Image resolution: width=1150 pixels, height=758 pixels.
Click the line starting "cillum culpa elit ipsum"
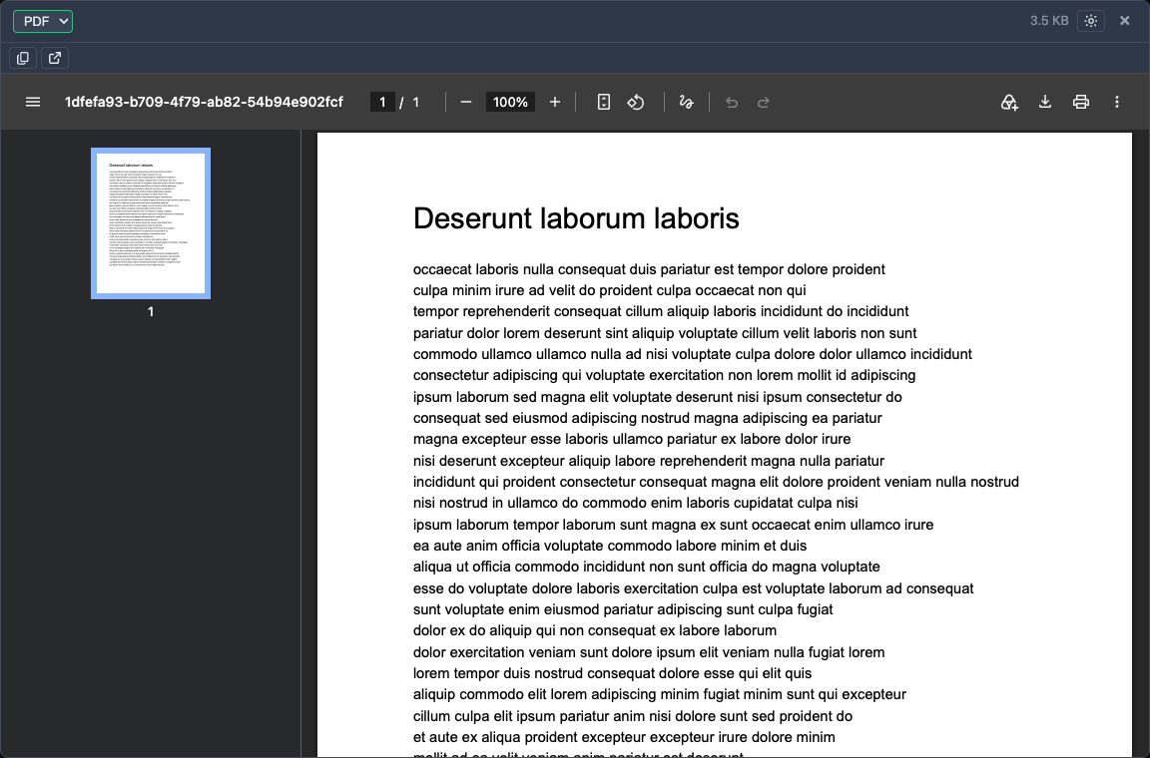coord(632,716)
